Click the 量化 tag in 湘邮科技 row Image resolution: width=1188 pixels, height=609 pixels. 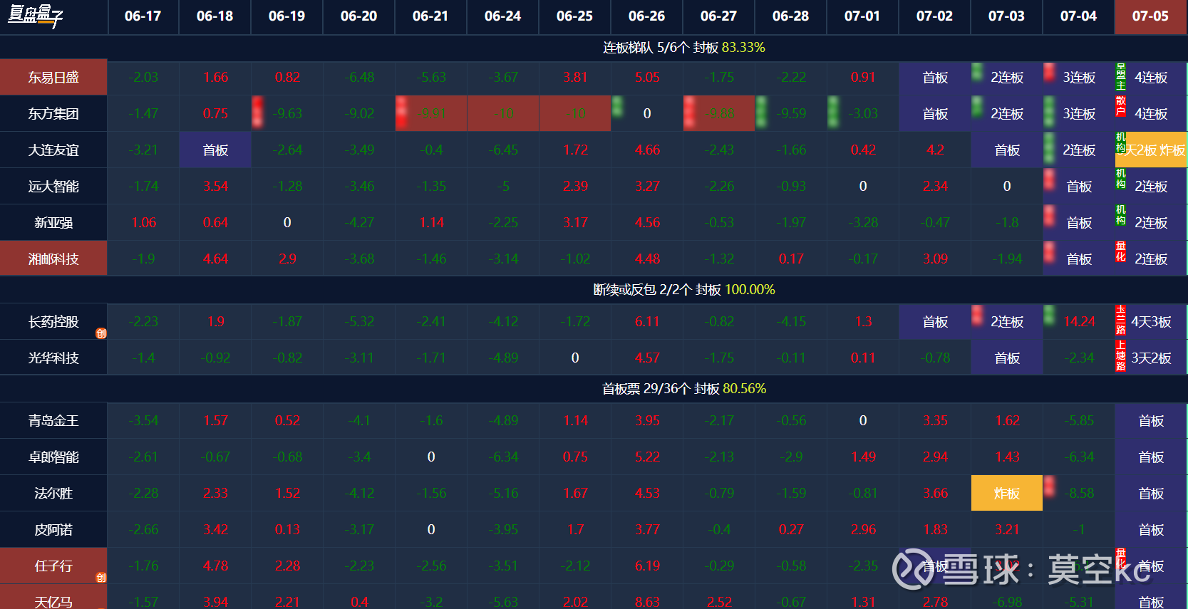pos(1120,251)
